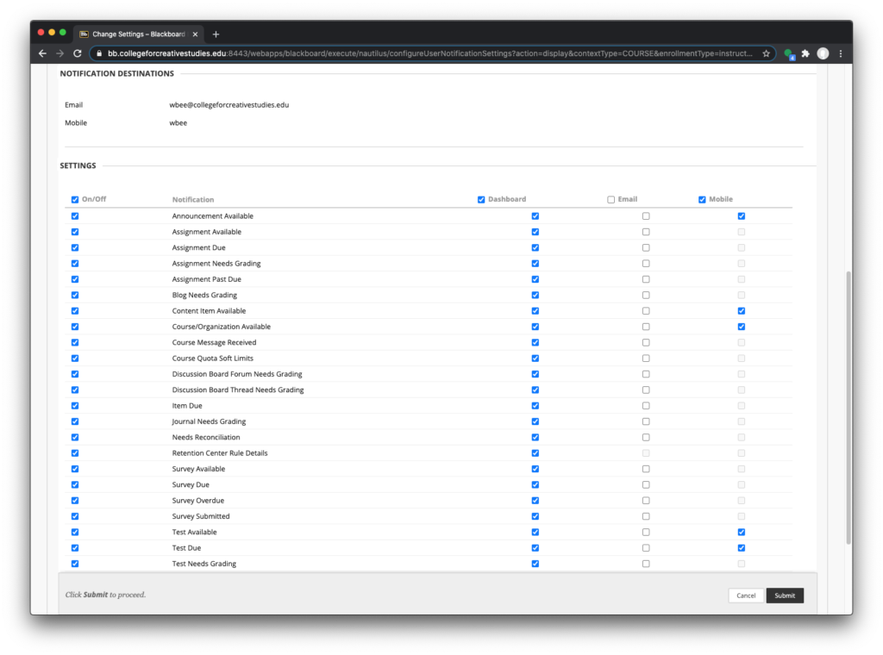
Task: Open the Chrome profile avatar
Action: (x=823, y=53)
